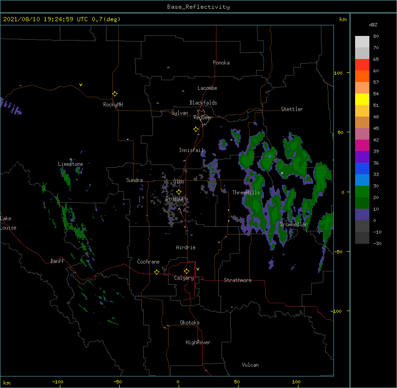The height and width of the screenshot is (388, 397).
Task: Click the white plus marker north of Drumheller
Action: click(282, 173)
